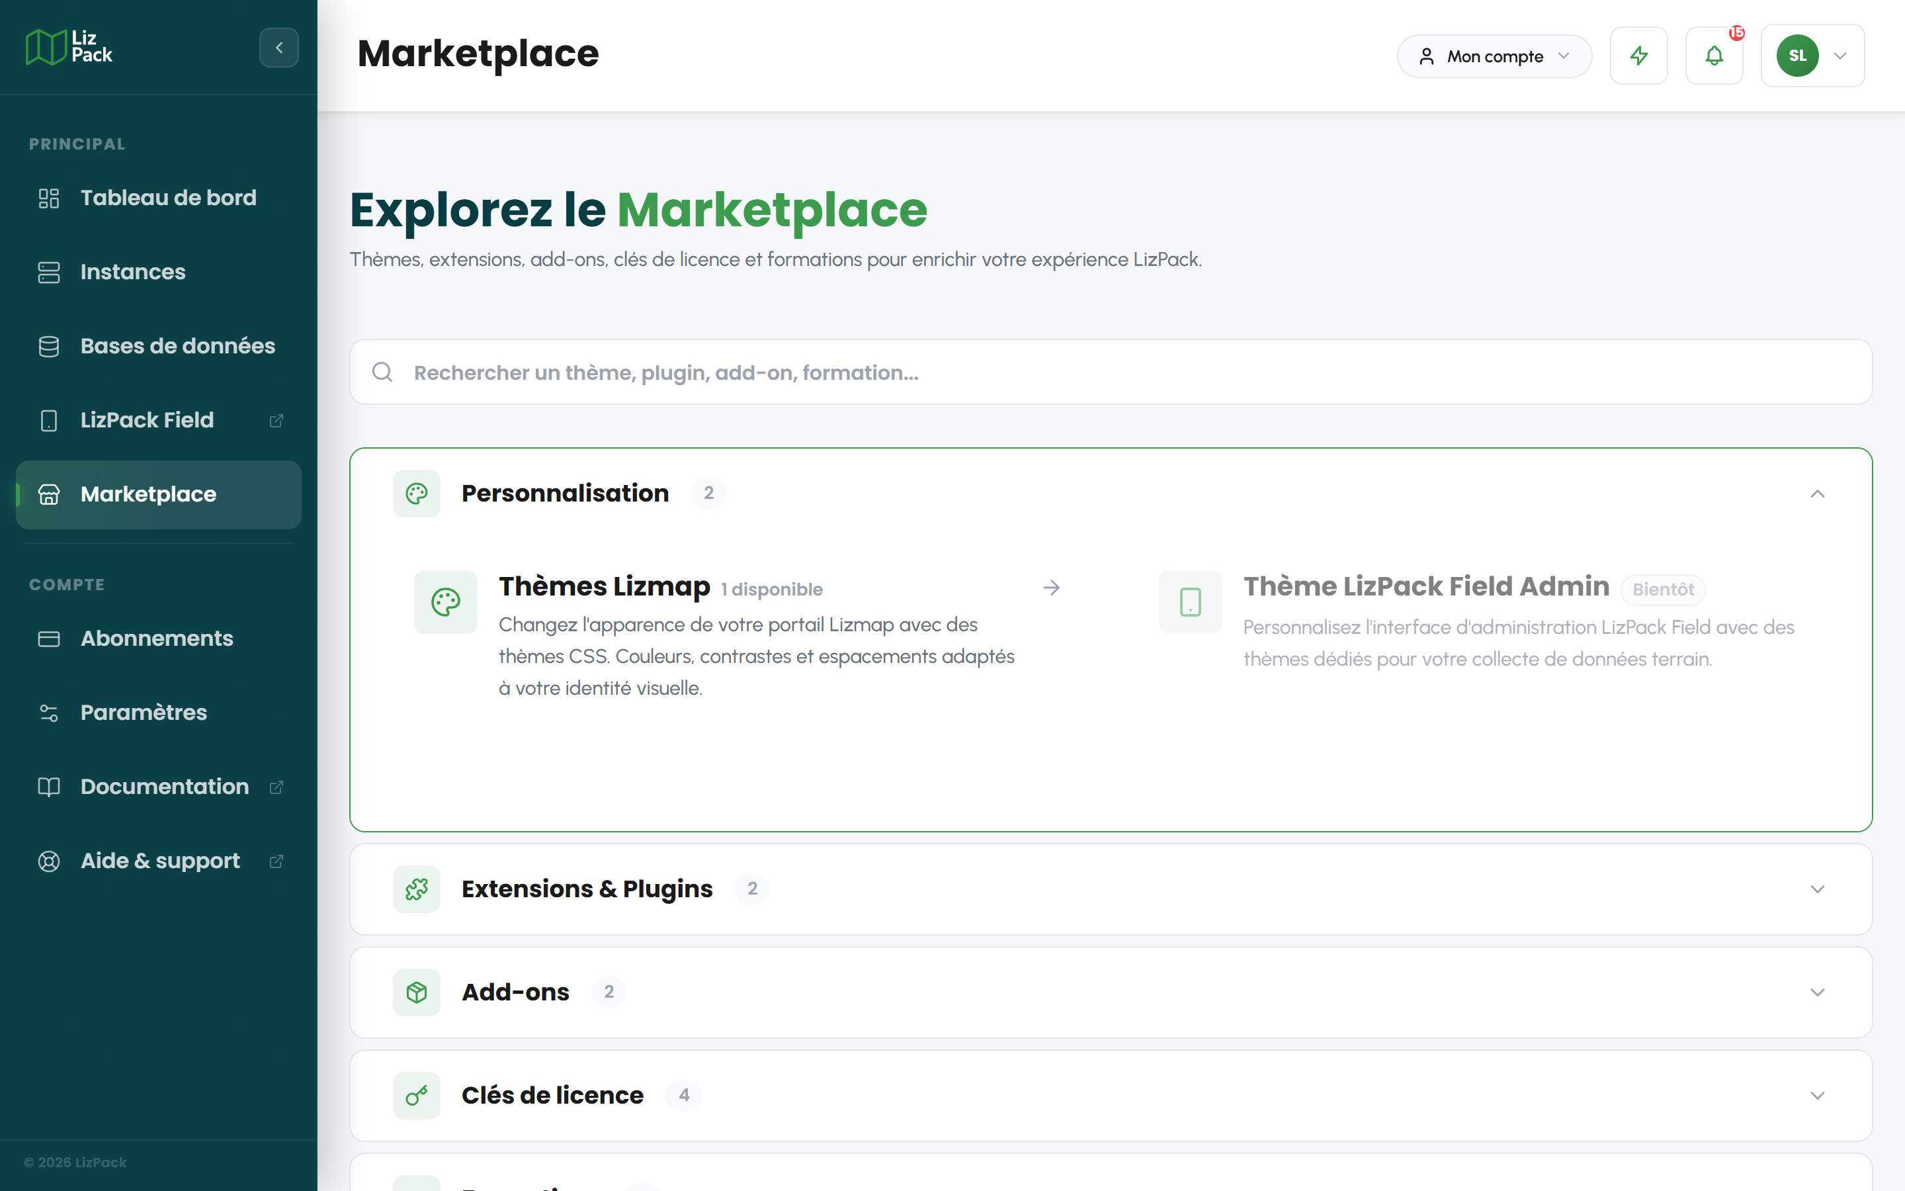Screen dimensions: 1905x1191
Task: Click the Clés de licence heading
Action: click(552, 1095)
